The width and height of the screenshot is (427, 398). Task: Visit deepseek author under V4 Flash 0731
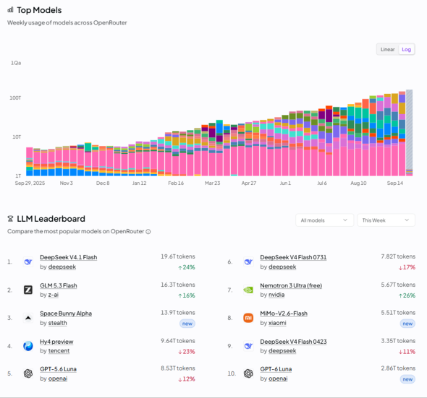(x=282, y=267)
